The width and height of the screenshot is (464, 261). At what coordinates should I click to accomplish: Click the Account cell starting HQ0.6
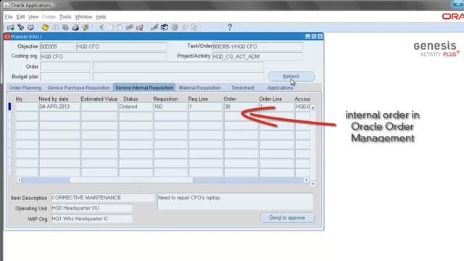(x=302, y=107)
